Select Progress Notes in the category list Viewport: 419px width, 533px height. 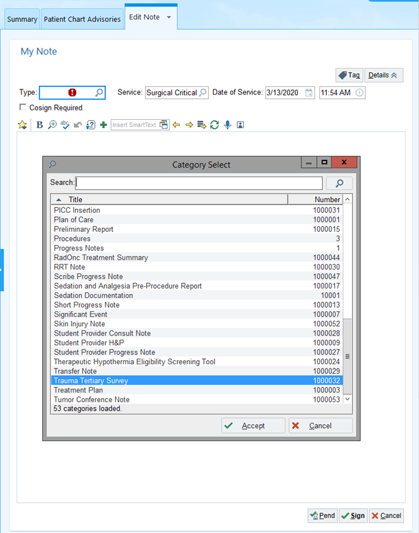tap(79, 248)
